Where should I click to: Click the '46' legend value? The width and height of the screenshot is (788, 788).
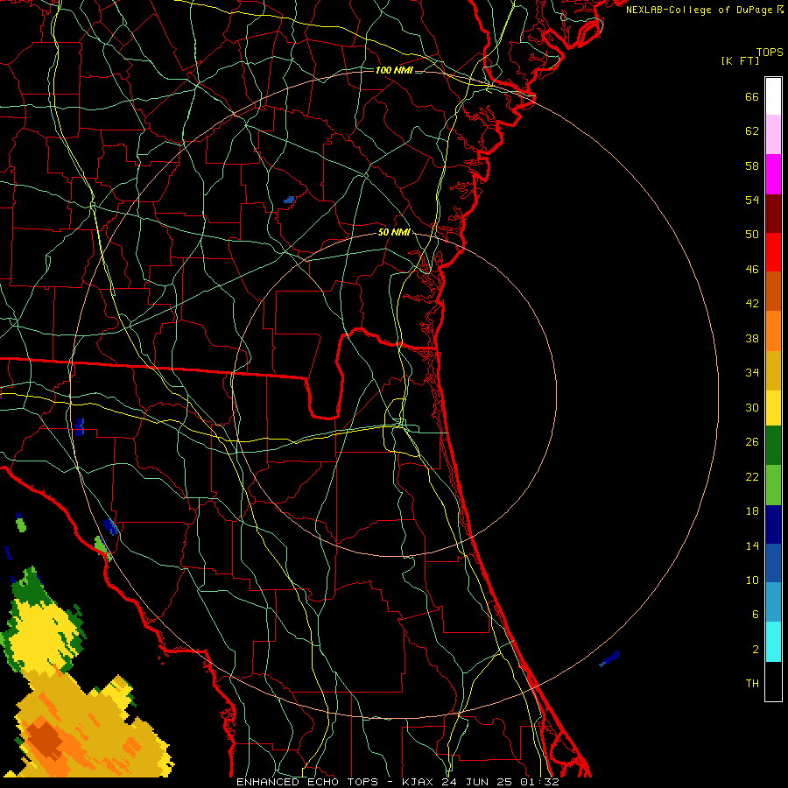point(752,270)
